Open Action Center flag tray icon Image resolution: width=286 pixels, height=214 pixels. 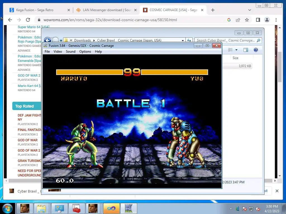click(244, 209)
